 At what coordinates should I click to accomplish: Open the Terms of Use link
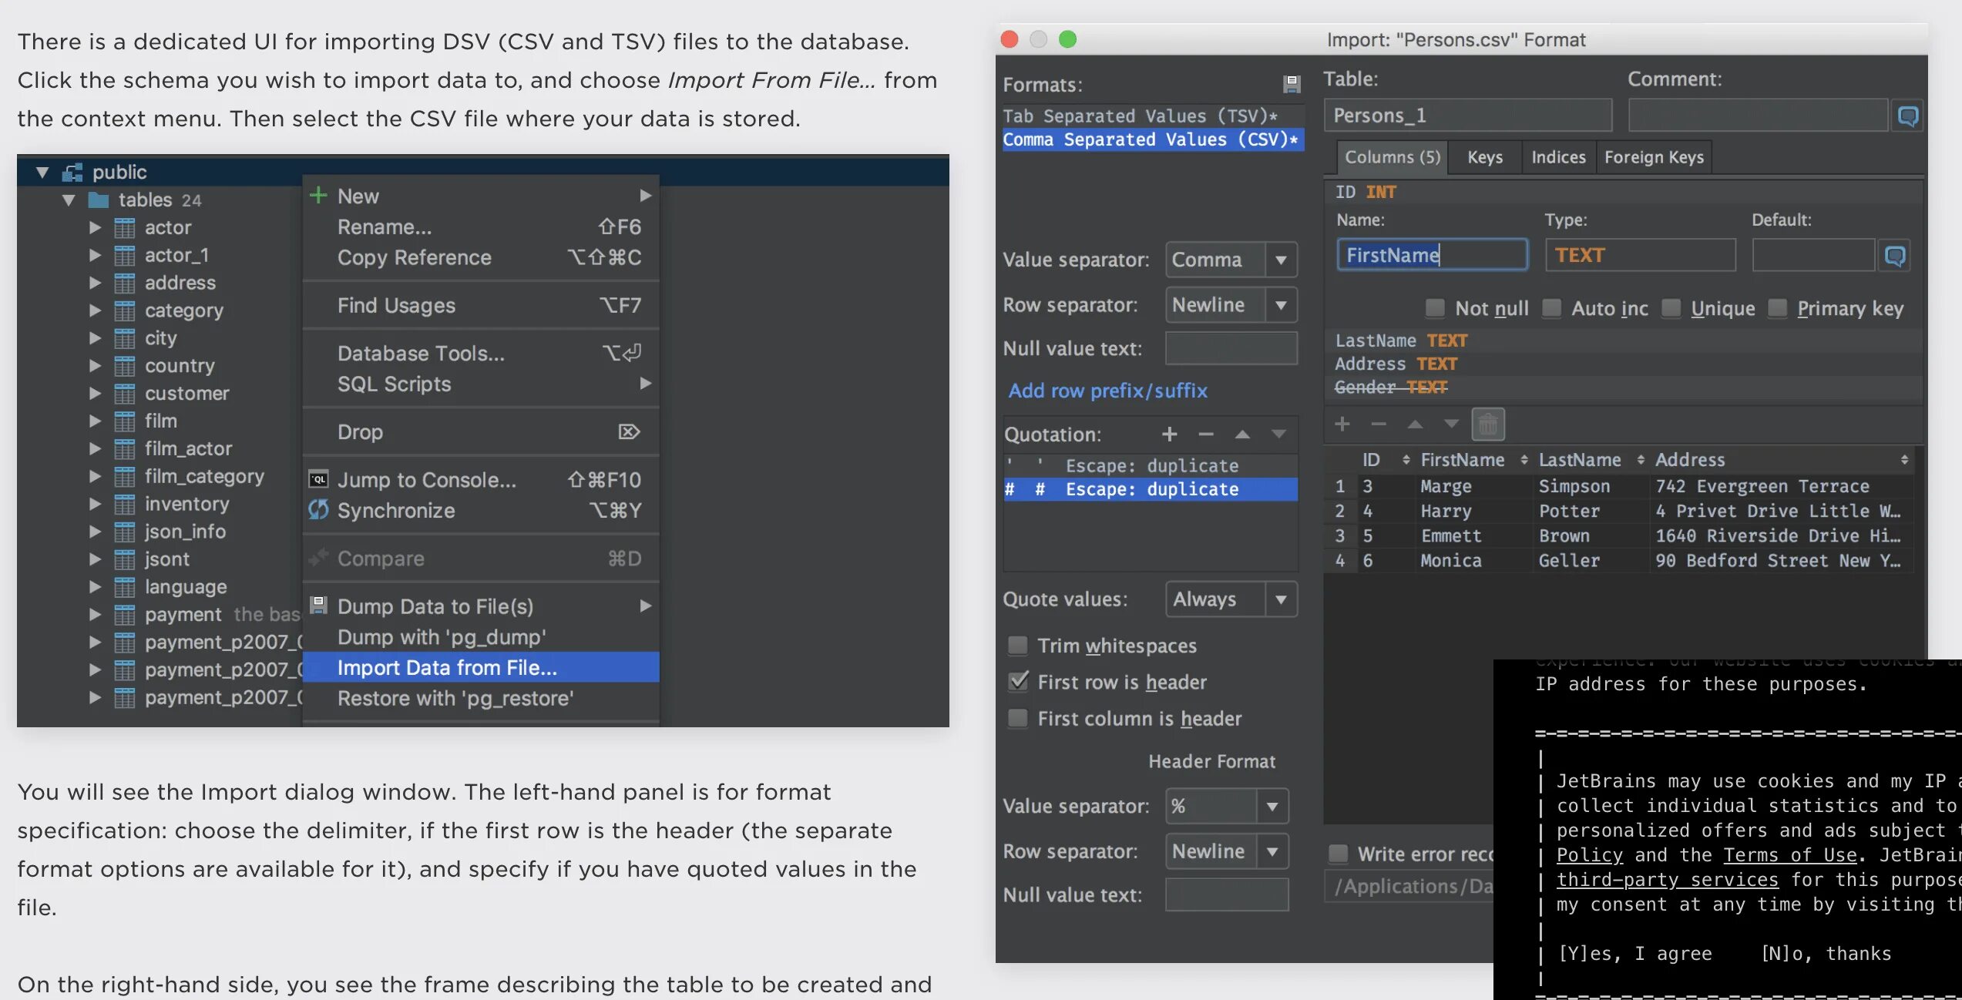(x=1789, y=855)
